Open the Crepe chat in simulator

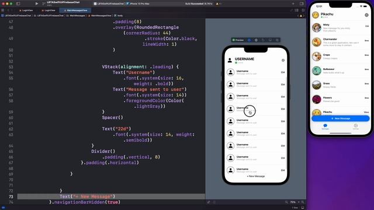click(x=340, y=57)
